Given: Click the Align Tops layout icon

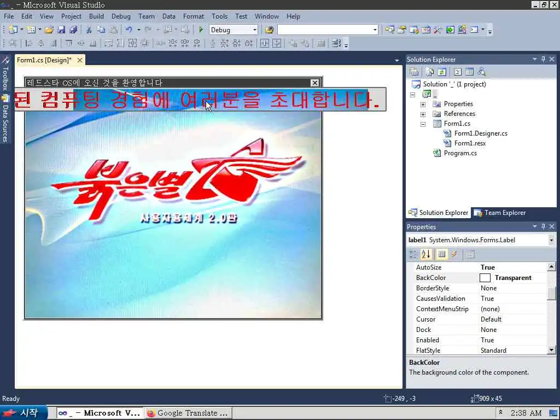Looking at the screenshot, I should tap(69, 44).
